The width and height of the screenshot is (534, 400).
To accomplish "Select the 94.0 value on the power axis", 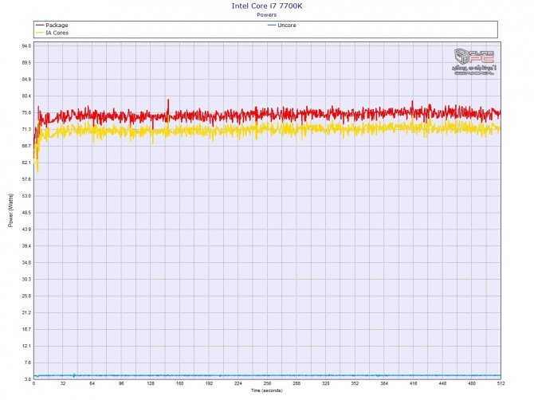I will (x=26, y=46).
